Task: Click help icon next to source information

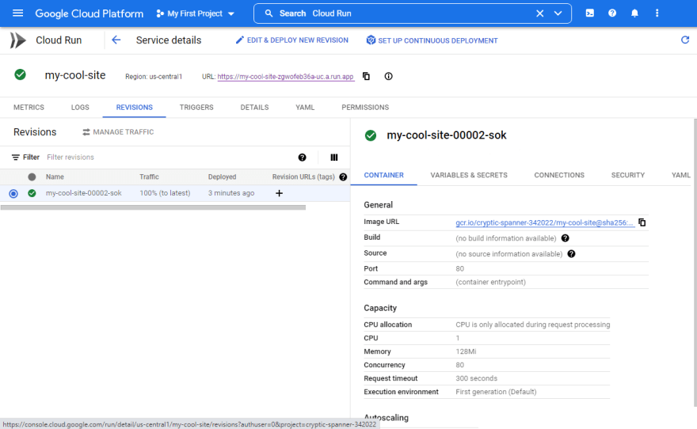Action: (x=571, y=253)
